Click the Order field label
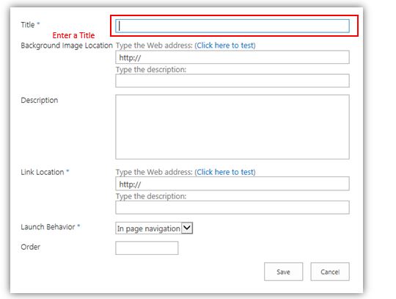Screen dimensions: 396x299 tap(31, 247)
